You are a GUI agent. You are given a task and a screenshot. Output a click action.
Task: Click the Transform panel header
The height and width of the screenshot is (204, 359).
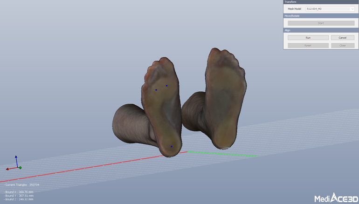(321, 2)
